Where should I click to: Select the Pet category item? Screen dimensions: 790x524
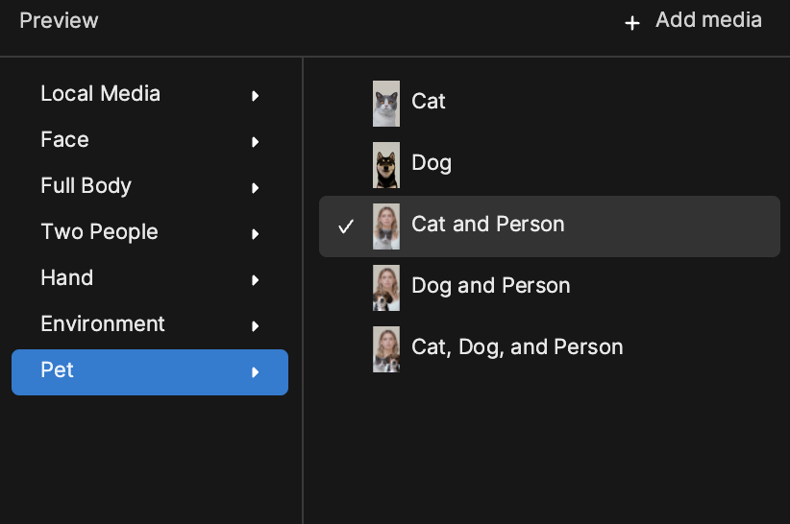(x=150, y=372)
